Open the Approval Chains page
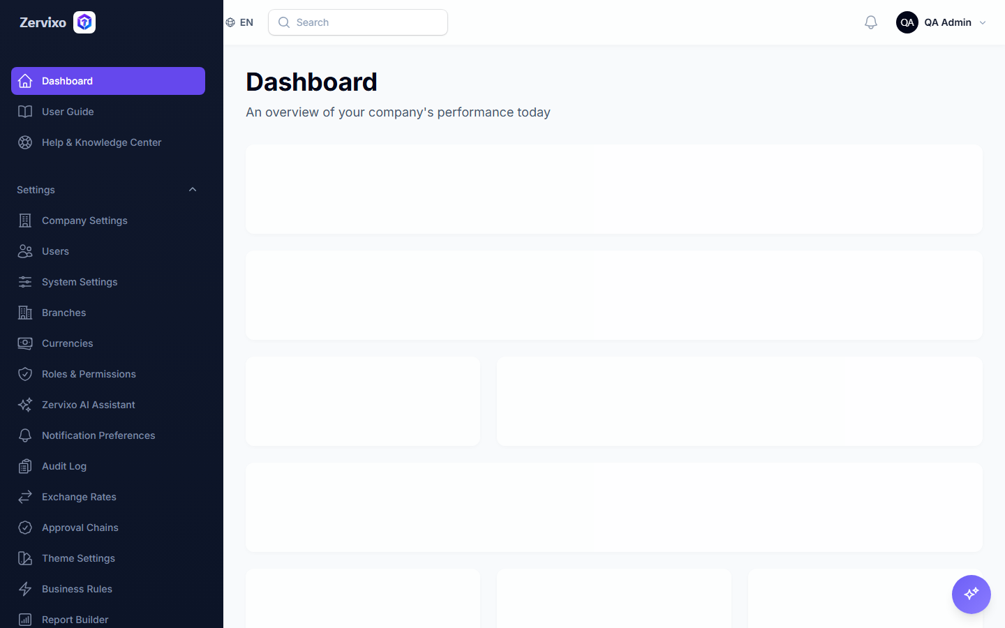 (x=108, y=528)
